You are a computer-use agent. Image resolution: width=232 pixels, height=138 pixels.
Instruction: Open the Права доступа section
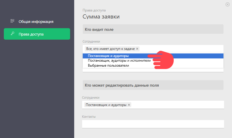point(37,34)
